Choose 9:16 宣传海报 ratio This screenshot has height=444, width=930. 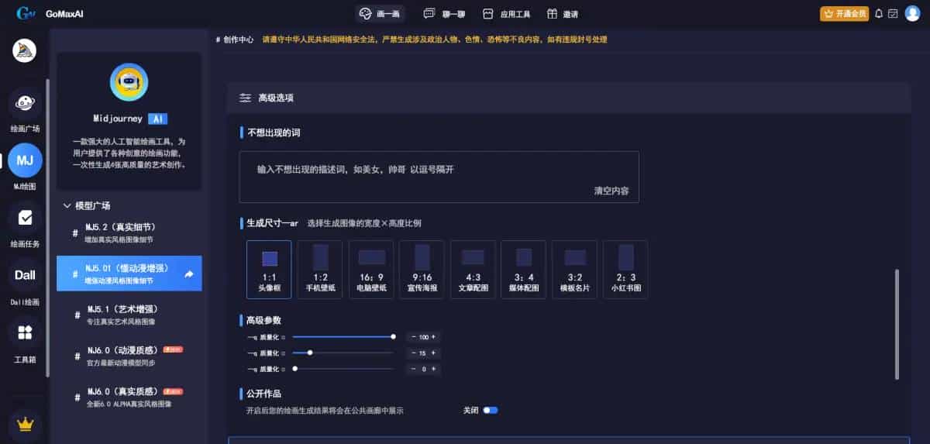pyautogui.click(x=422, y=270)
